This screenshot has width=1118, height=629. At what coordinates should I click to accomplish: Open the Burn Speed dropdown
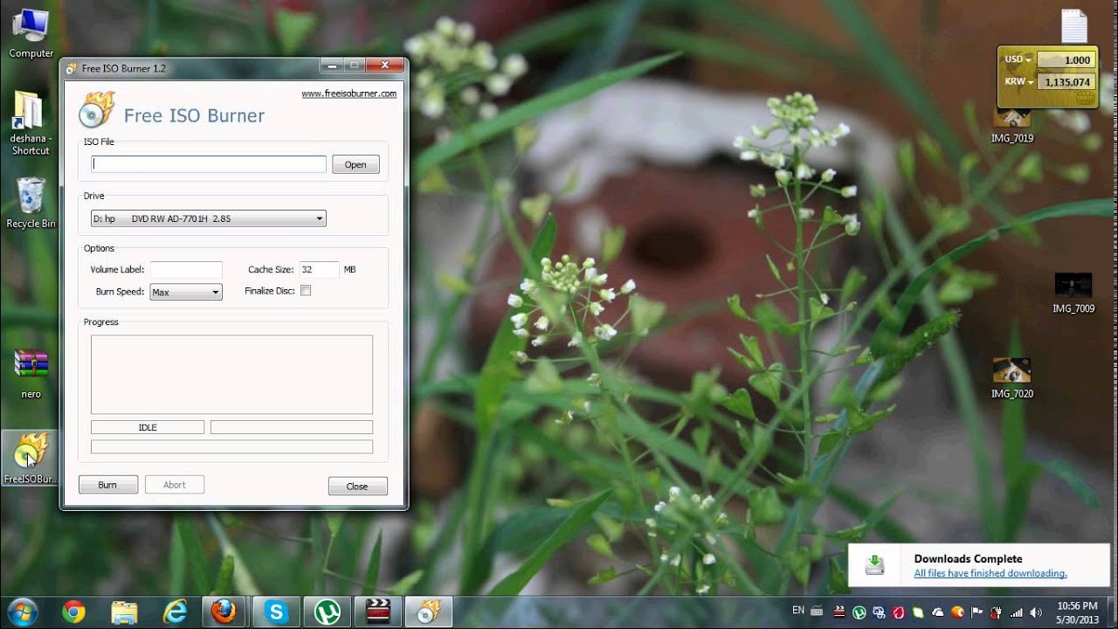point(186,292)
